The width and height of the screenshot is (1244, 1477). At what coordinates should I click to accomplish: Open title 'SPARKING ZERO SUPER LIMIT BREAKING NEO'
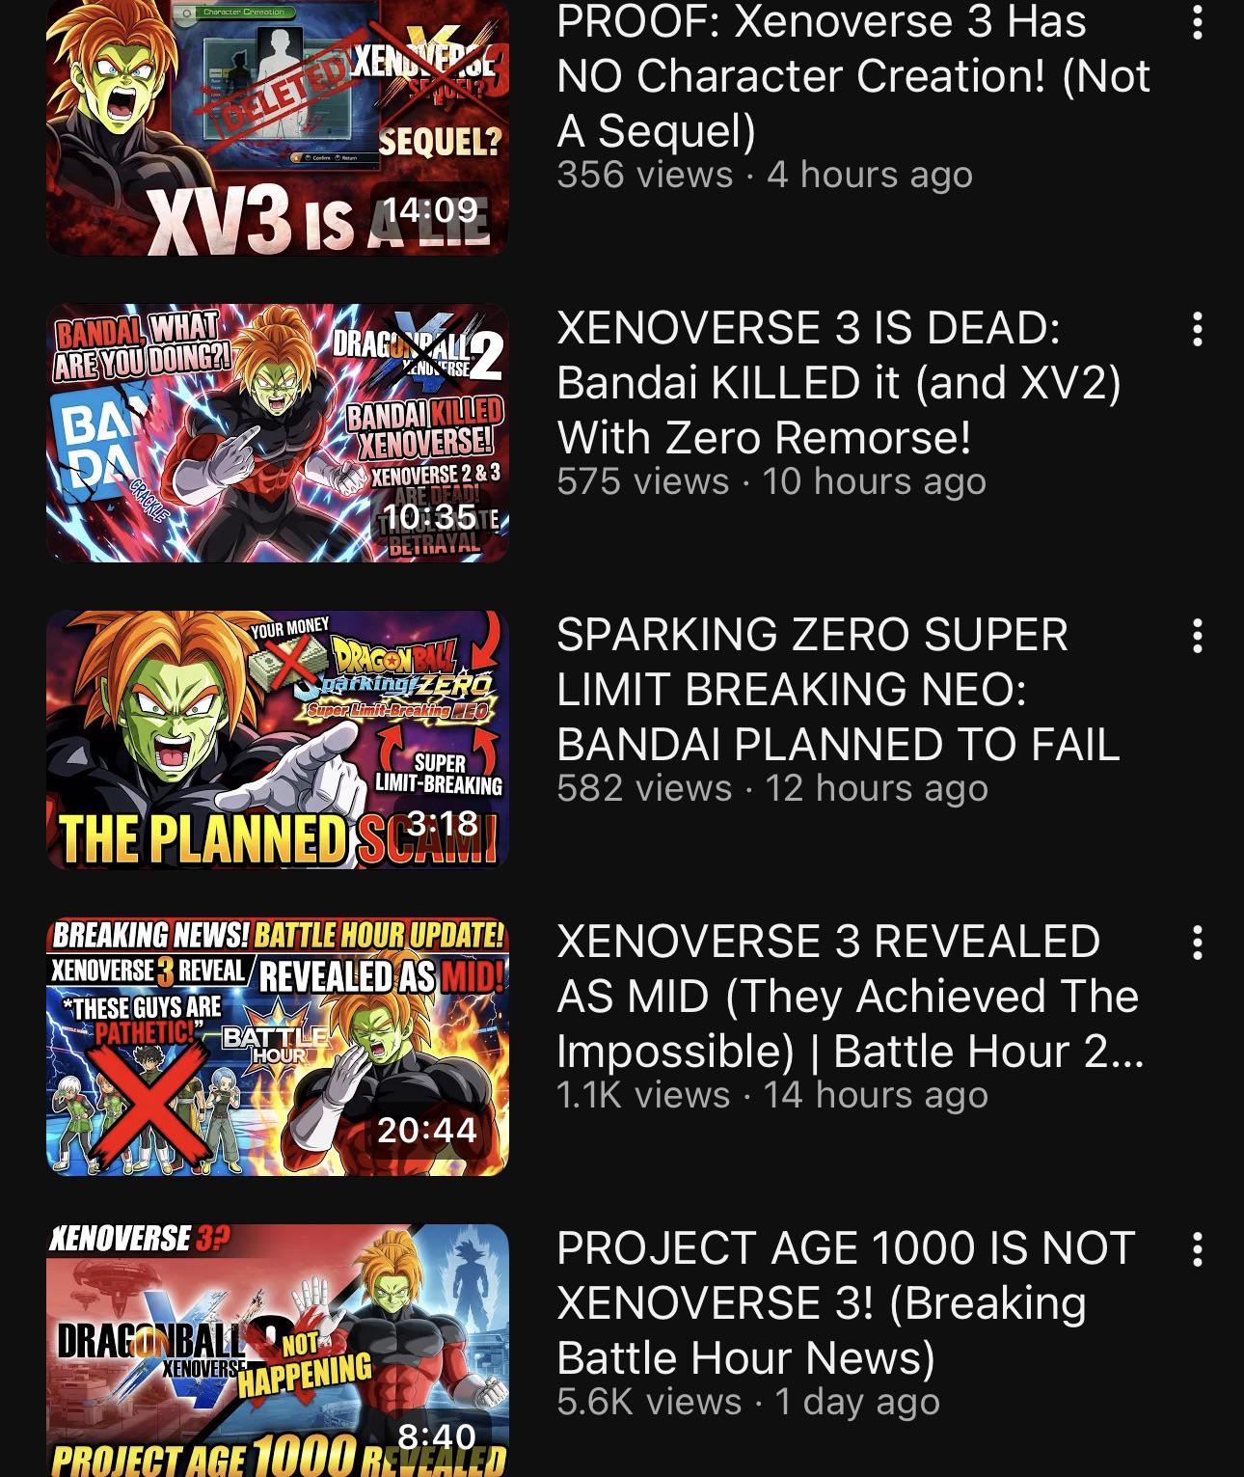click(x=838, y=690)
